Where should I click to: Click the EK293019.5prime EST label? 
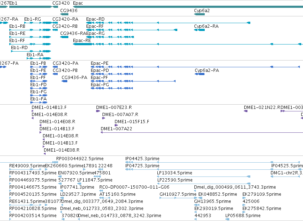tap(214, 209)
